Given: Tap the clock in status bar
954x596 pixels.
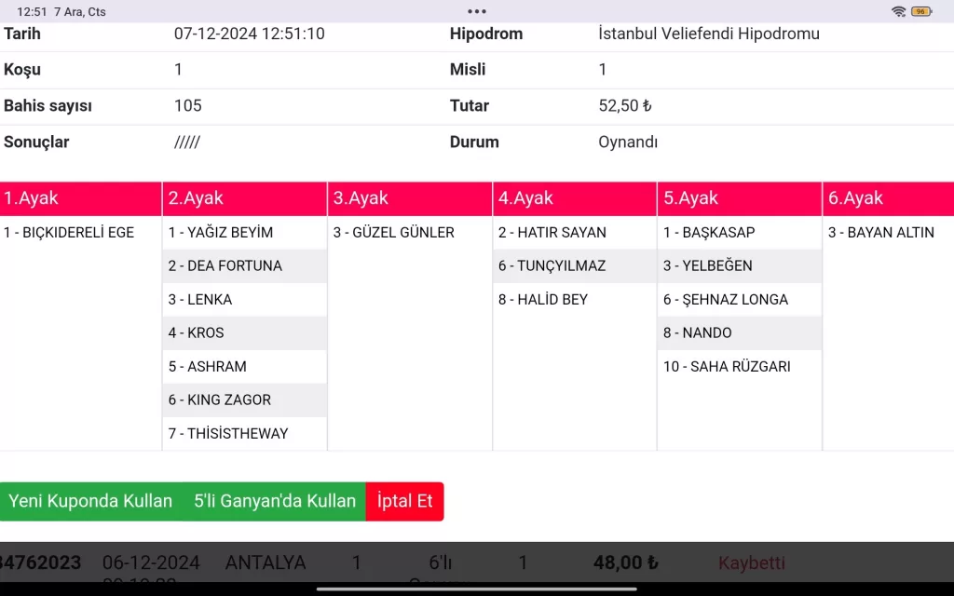Looking at the screenshot, I should pos(32,11).
